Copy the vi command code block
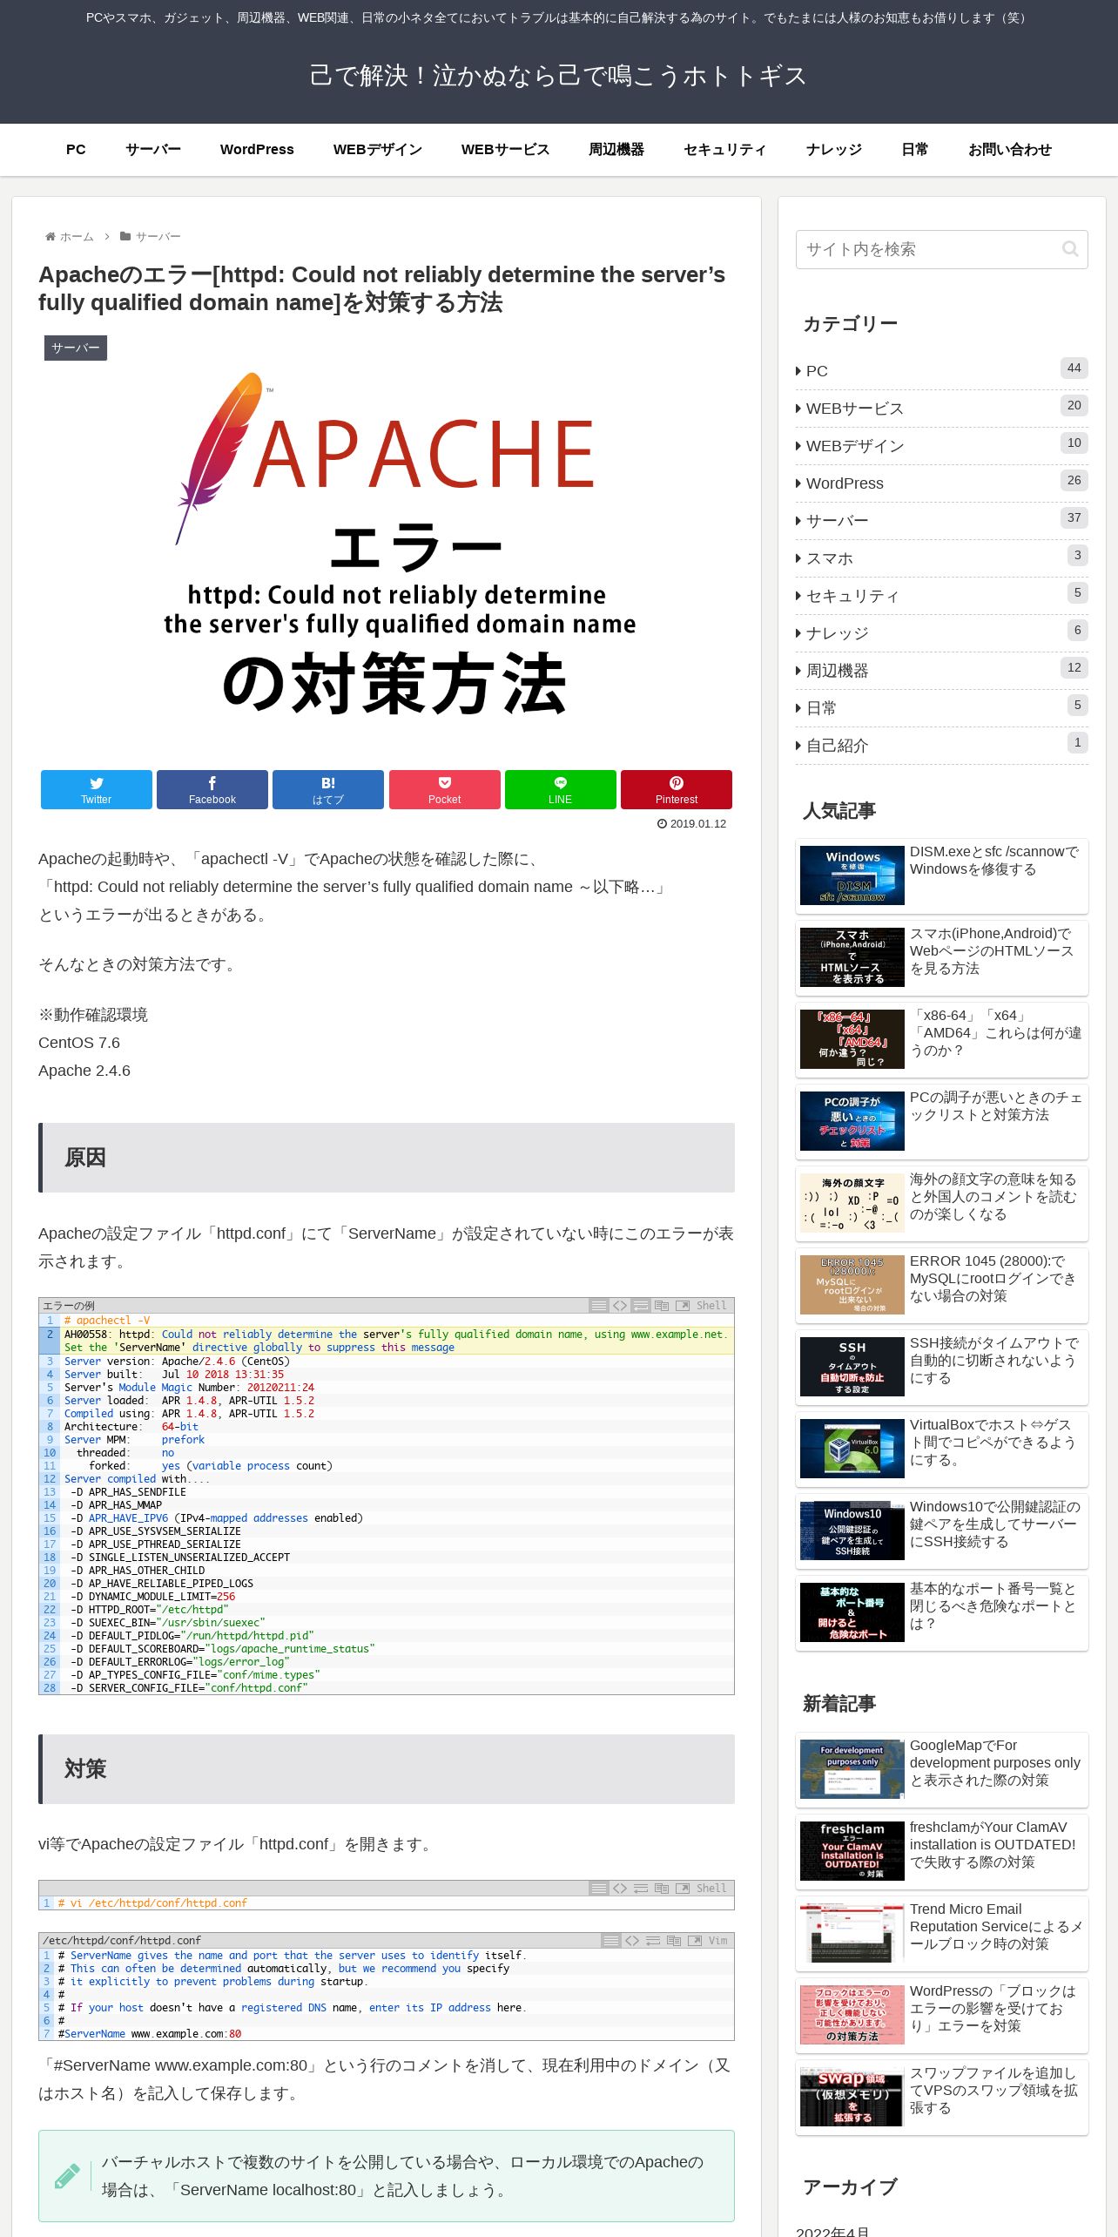Image resolution: width=1118 pixels, height=2237 pixels. click(662, 1888)
